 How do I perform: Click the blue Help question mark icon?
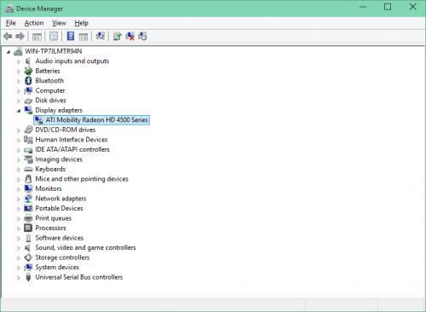pyautogui.click(x=71, y=36)
